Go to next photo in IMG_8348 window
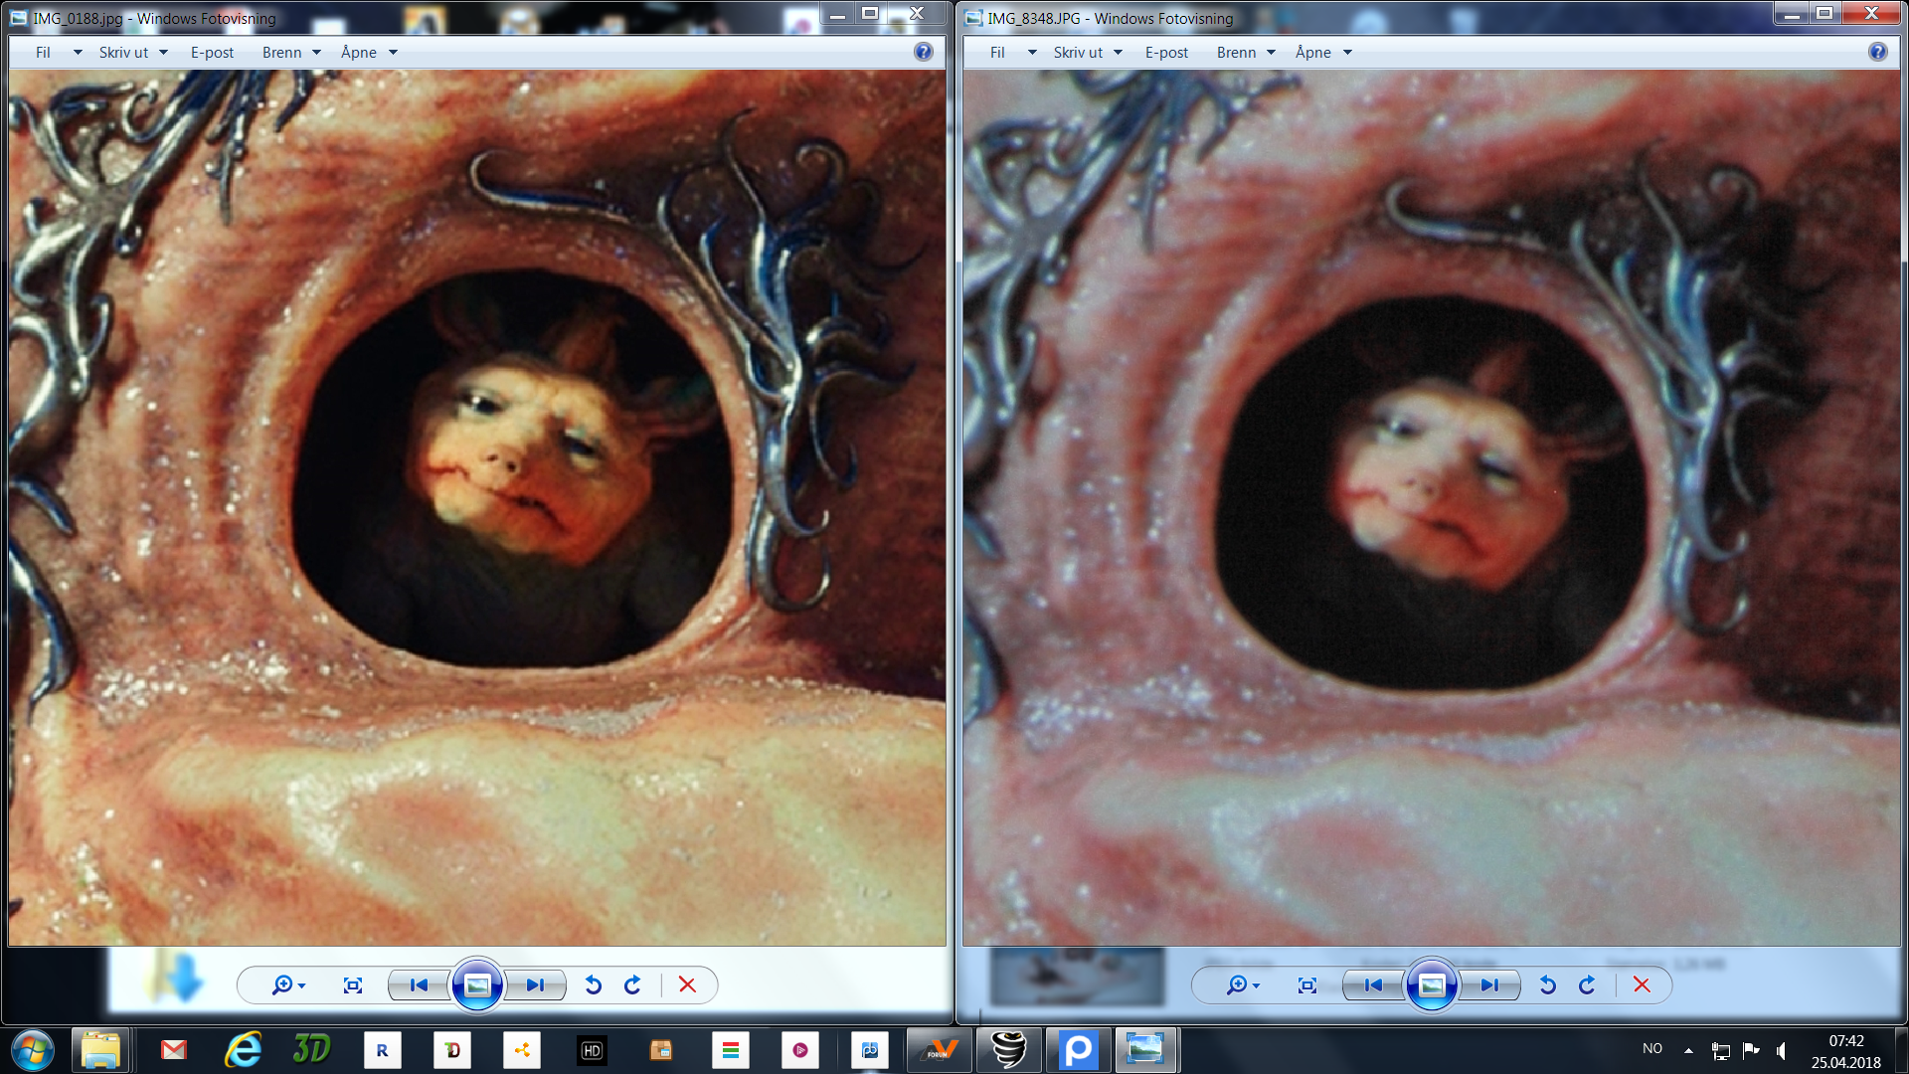1909x1074 pixels. (x=1489, y=984)
